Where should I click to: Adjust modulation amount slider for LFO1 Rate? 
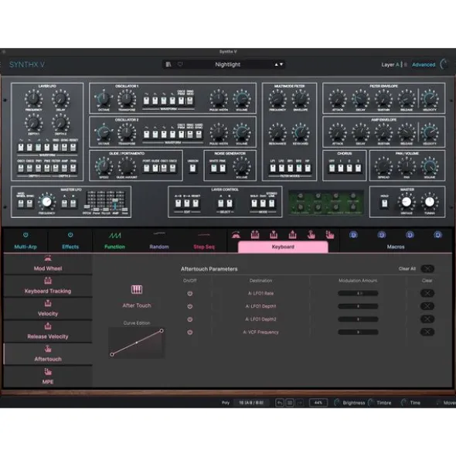pyautogui.click(x=358, y=293)
